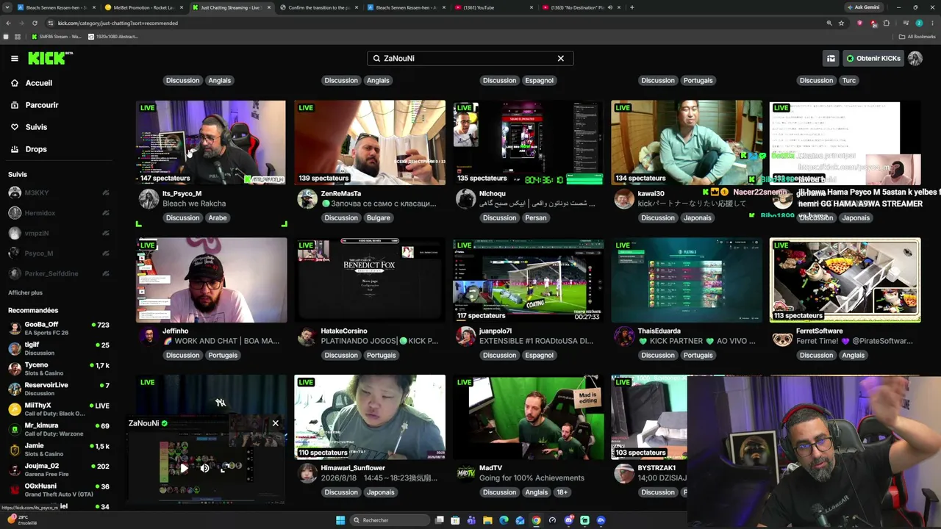Viewport: 941px width, 529px height.
Task: Click the address bar URL
Action: tap(118, 23)
